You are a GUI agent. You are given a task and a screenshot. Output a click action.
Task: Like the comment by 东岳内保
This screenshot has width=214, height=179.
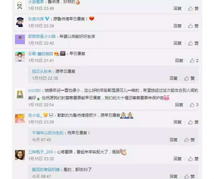pos(193,26)
